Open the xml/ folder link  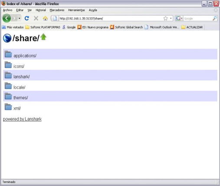click(17, 108)
